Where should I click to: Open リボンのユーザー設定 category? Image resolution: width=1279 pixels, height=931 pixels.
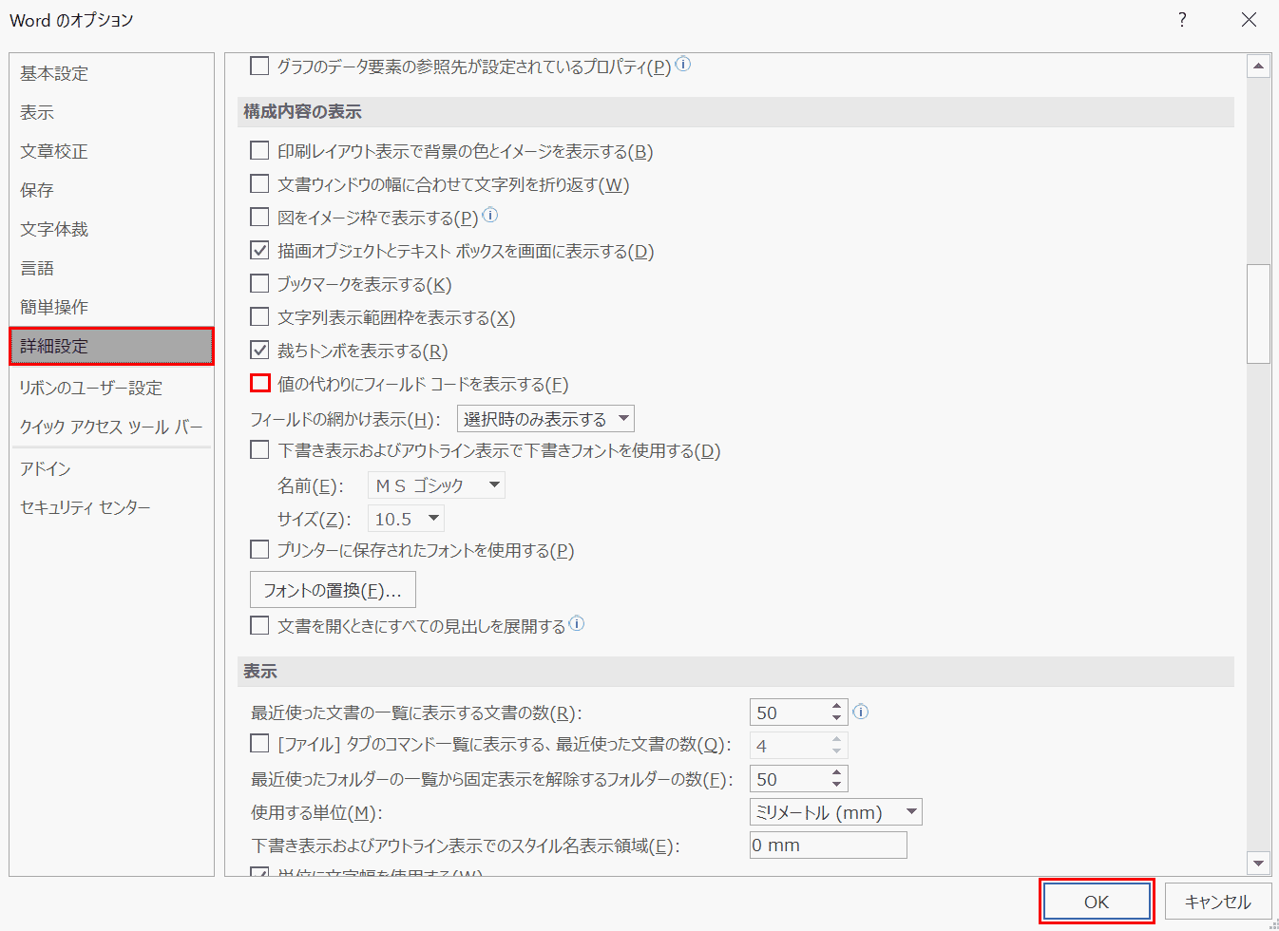[91, 388]
